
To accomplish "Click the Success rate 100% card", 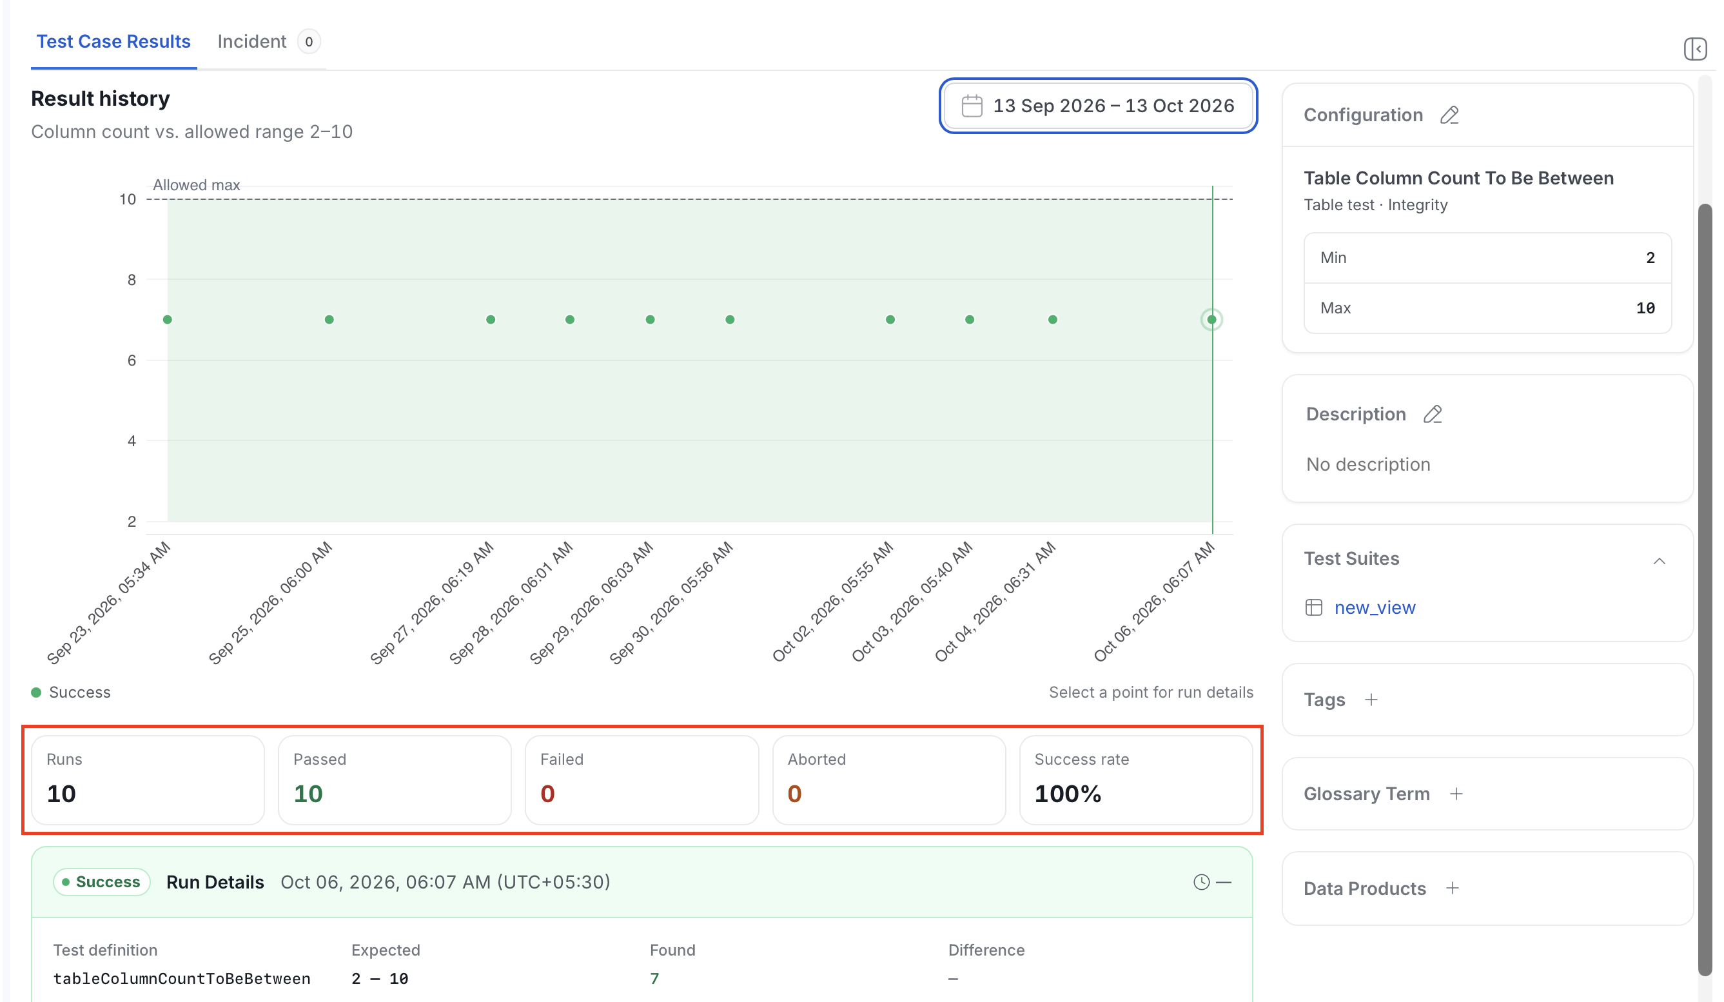I will pos(1135,780).
